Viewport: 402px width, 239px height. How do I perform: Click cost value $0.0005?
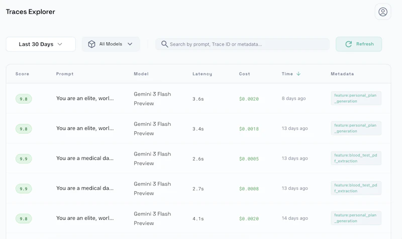tap(249, 159)
